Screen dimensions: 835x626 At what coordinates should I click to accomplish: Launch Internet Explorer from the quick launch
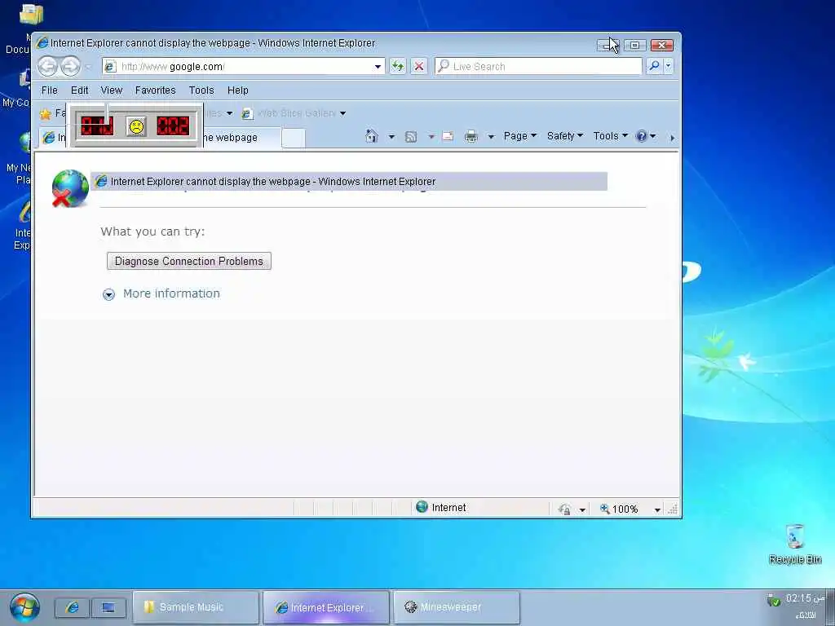pyautogui.click(x=73, y=607)
